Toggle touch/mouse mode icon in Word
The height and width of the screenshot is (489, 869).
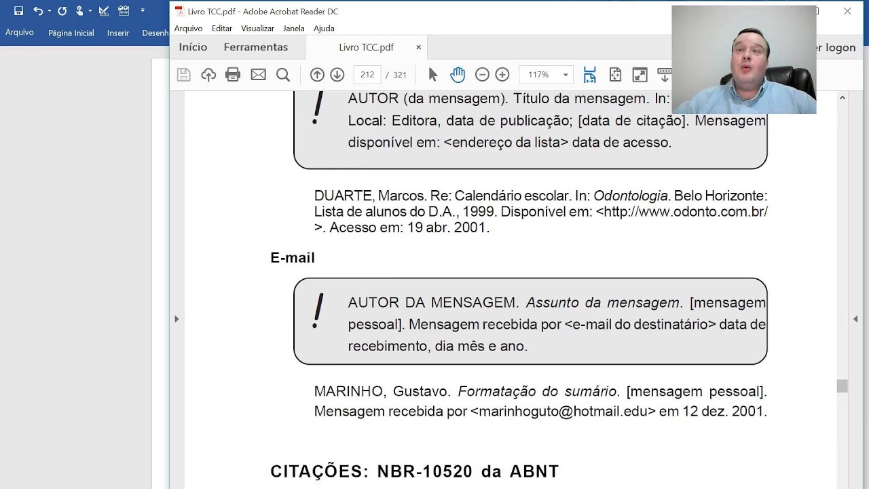coord(79,11)
